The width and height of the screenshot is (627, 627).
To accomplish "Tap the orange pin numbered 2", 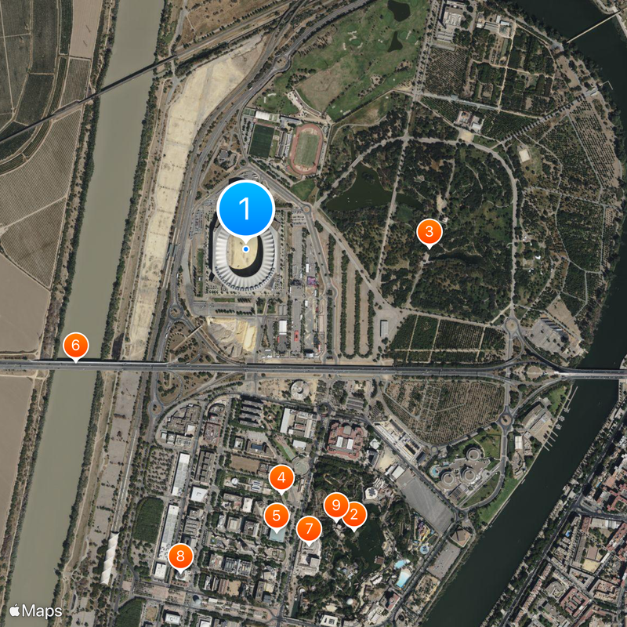I will (x=354, y=515).
